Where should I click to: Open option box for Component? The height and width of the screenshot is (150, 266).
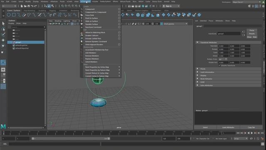119,9
